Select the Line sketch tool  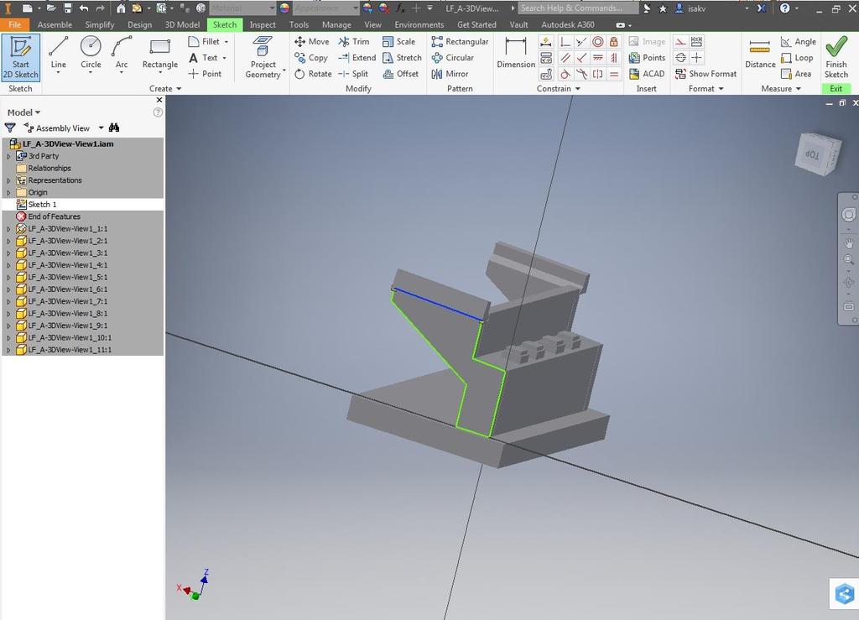58,55
